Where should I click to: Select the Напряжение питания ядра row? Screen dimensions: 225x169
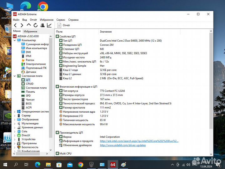coord(84,112)
